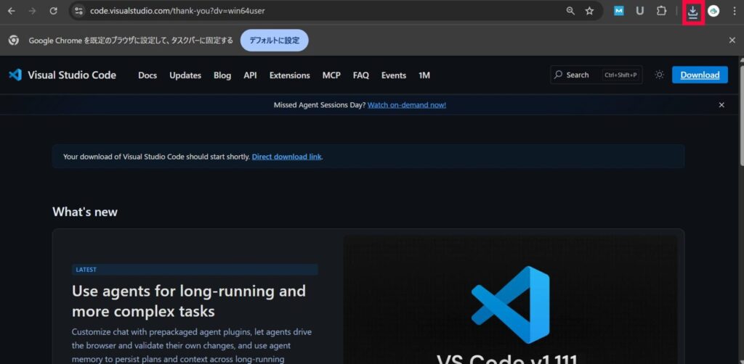Viewport: 744px width, 364px height.
Task: Open the Events nav item
Action: (394, 75)
